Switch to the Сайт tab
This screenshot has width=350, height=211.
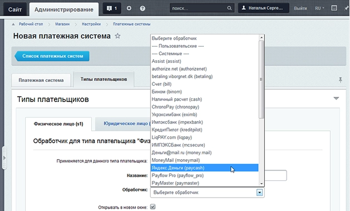[15, 9]
